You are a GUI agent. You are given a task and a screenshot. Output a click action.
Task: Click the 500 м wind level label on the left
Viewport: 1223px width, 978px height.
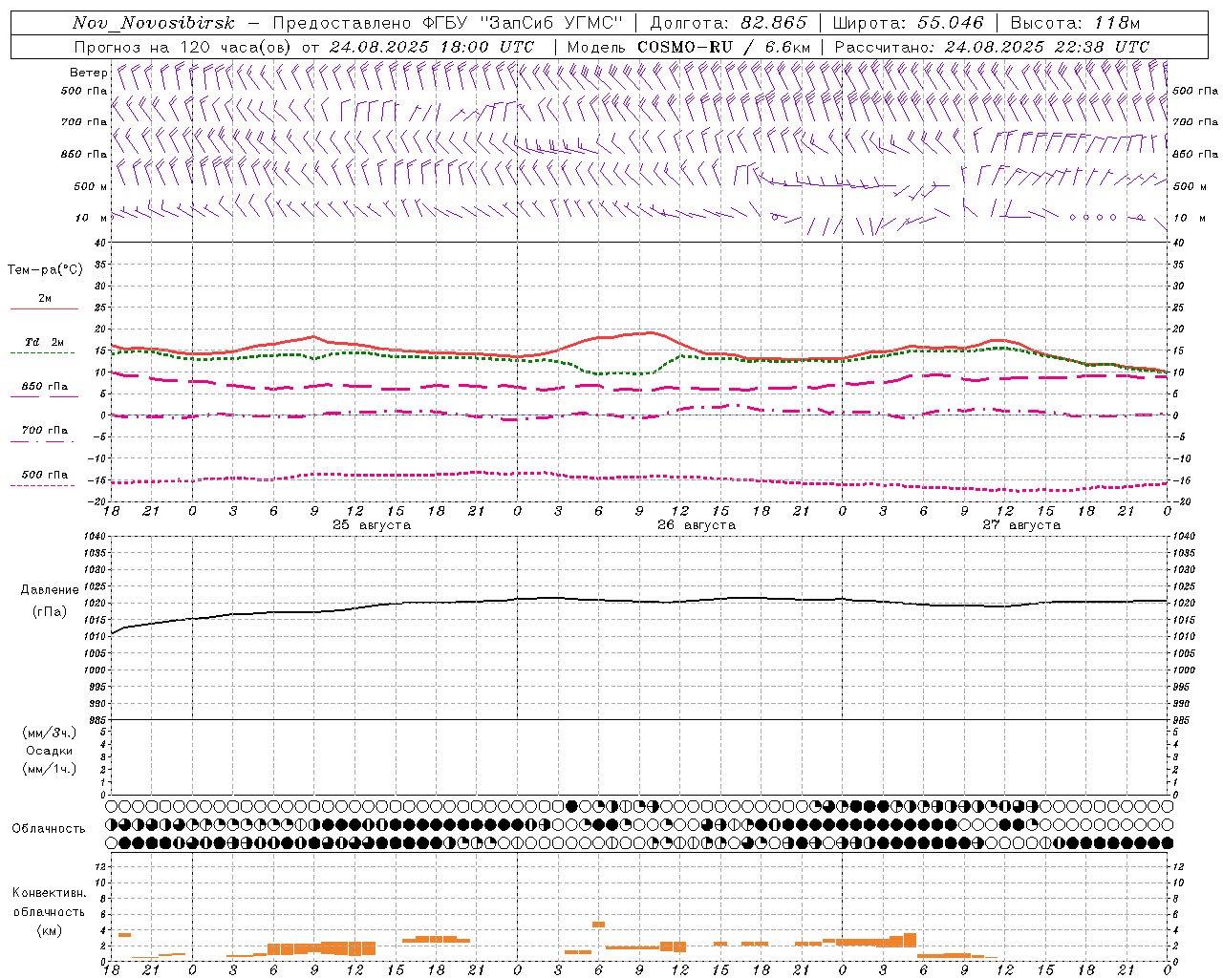[x=91, y=186]
